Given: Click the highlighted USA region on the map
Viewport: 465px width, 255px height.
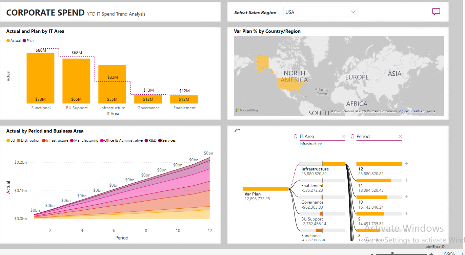Looking at the screenshot, I should pos(289,85).
